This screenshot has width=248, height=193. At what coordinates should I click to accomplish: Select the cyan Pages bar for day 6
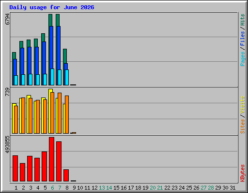52,77
